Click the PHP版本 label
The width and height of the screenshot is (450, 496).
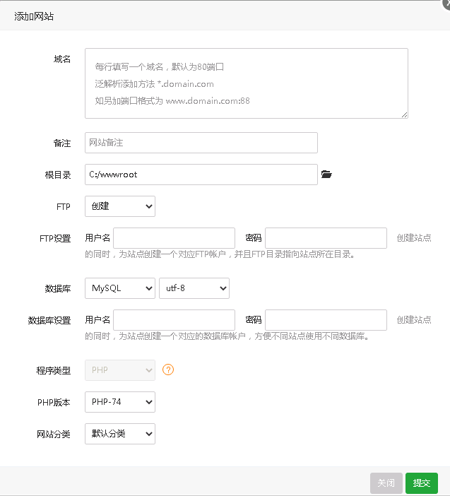(x=54, y=402)
